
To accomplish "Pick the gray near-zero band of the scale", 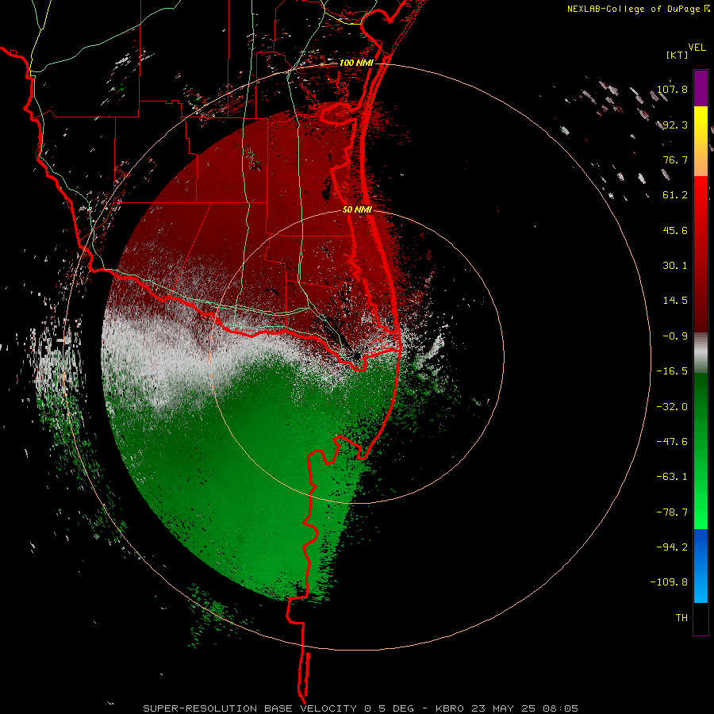I will (x=701, y=353).
